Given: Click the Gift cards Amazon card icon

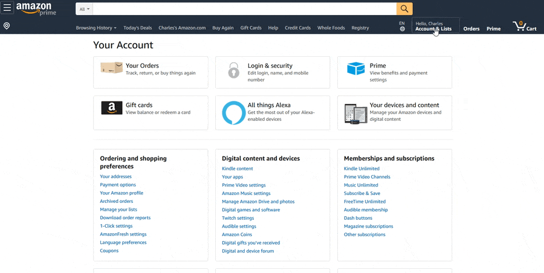Looking at the screenshot, I should click(x=111, y=108).
